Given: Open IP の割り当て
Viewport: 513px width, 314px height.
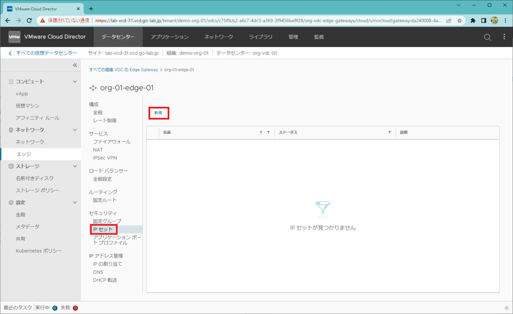Looking at the screenshot, I should (x=107, y=264).
